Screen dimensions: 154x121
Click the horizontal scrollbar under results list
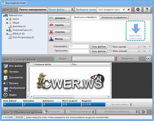click(x=69, y=97)
